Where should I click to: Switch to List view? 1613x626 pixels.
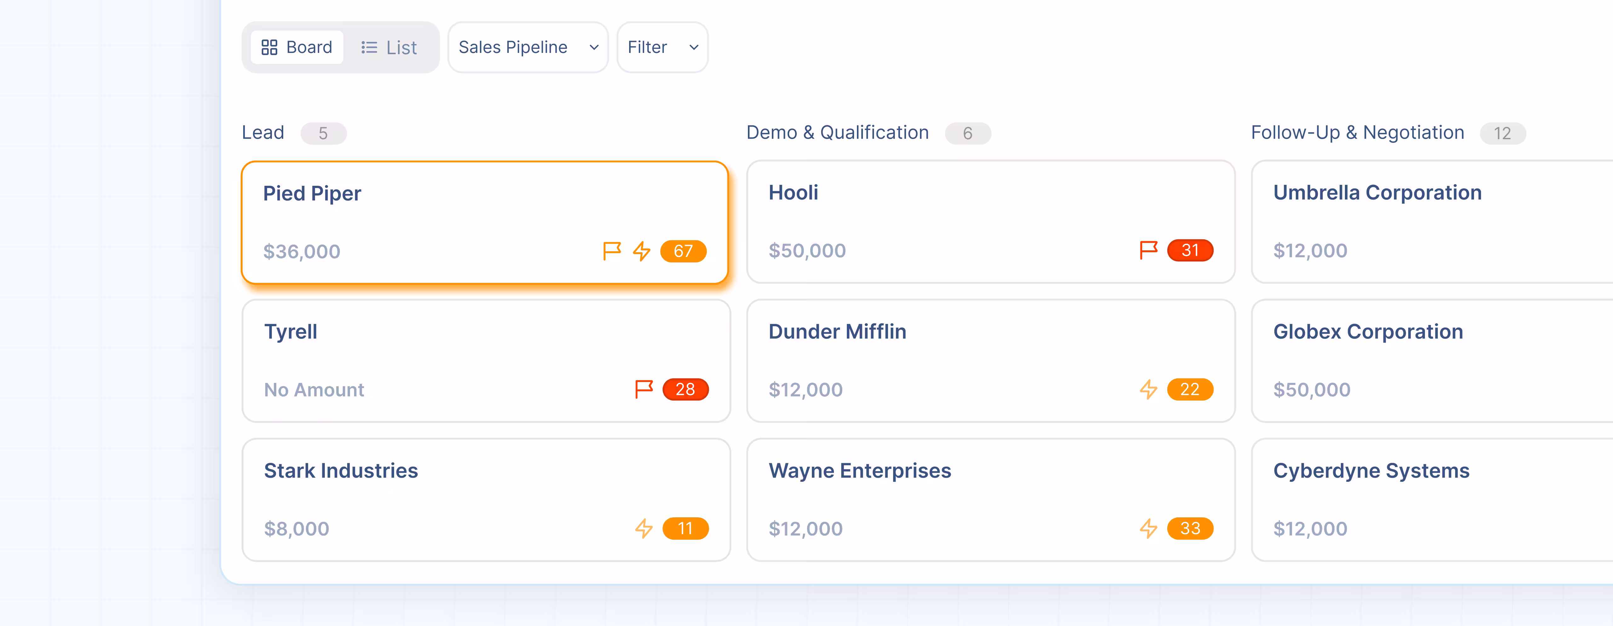389,48
